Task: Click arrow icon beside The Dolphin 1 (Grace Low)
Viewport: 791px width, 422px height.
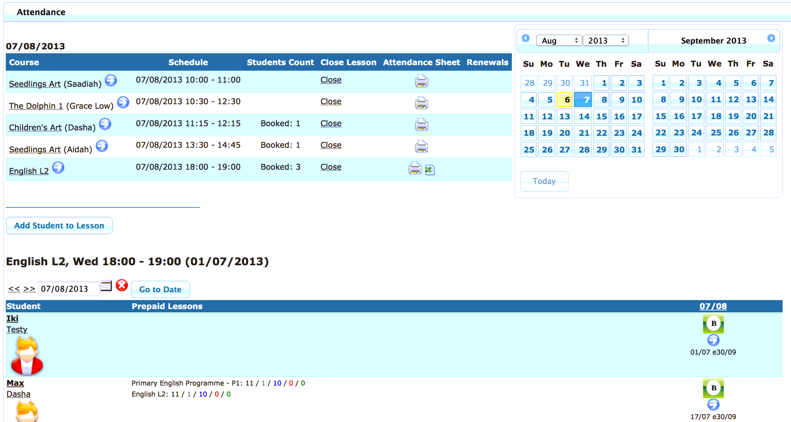Action: [x=123, y=102]
